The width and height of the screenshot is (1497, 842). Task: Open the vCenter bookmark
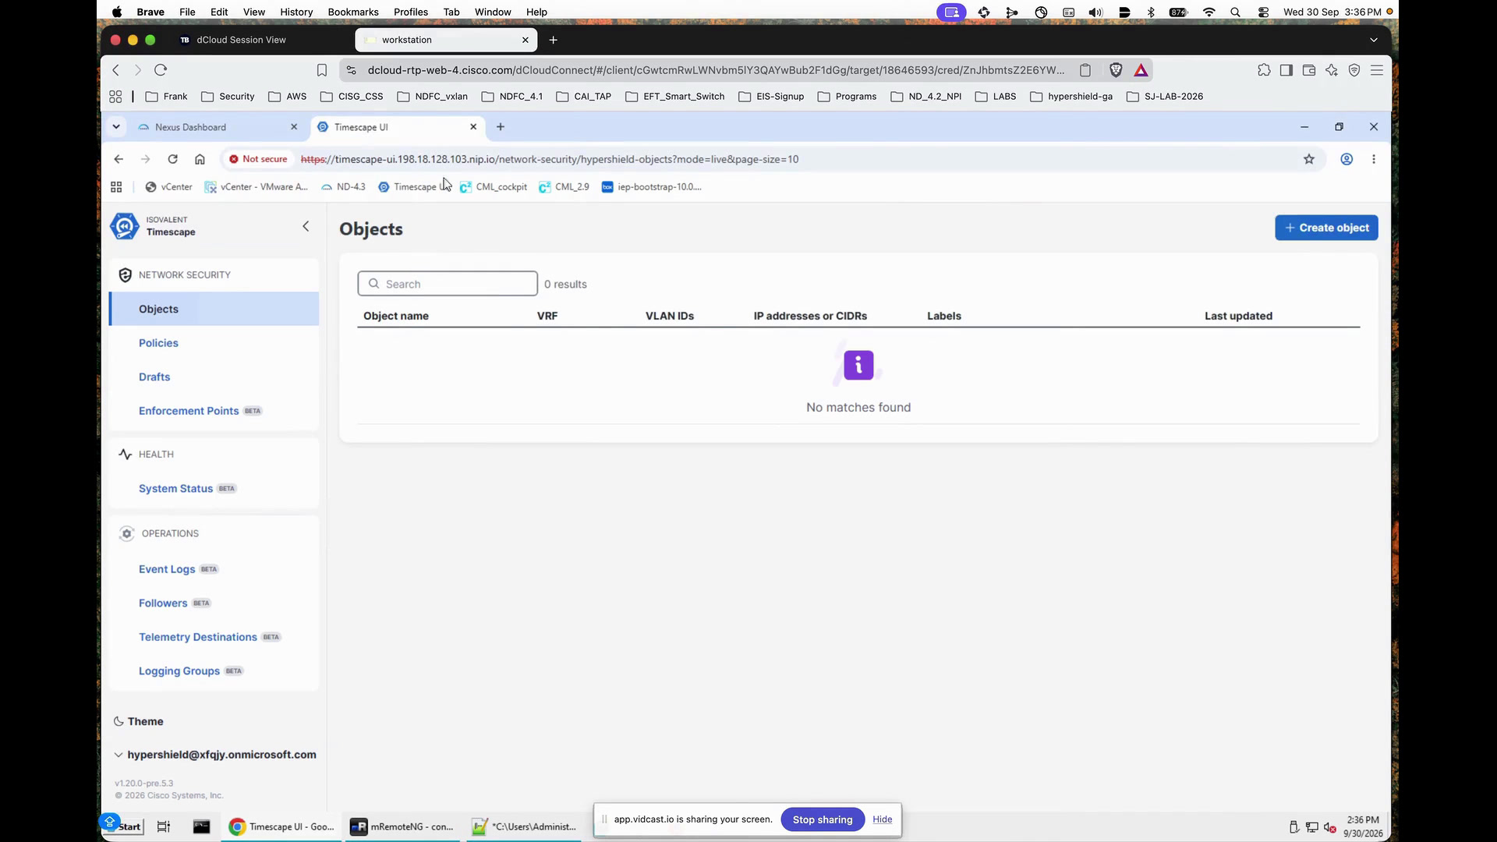(168, 187)
